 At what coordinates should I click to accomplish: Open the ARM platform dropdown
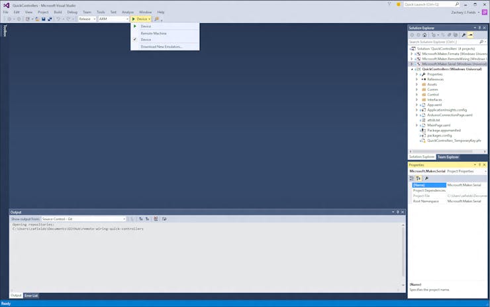114,19
